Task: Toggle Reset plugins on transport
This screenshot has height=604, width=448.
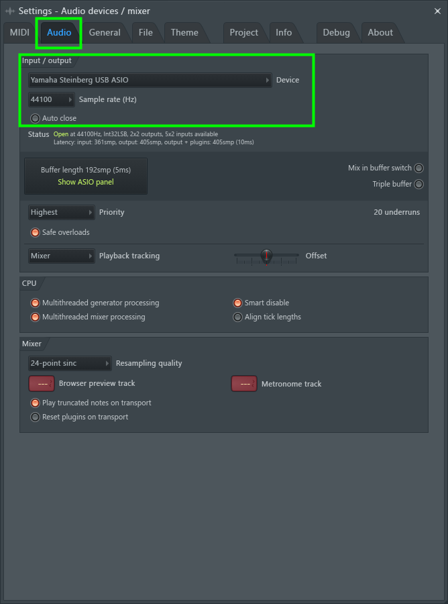Action: tap(35, 417)
